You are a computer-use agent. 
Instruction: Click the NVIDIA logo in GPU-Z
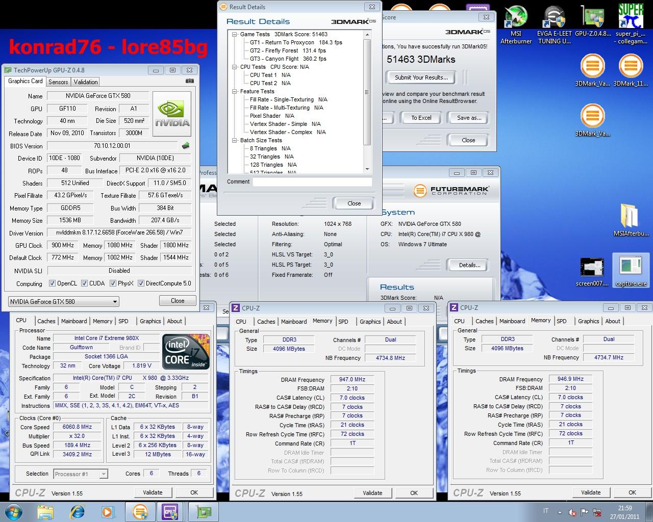(x=172, y=114)
